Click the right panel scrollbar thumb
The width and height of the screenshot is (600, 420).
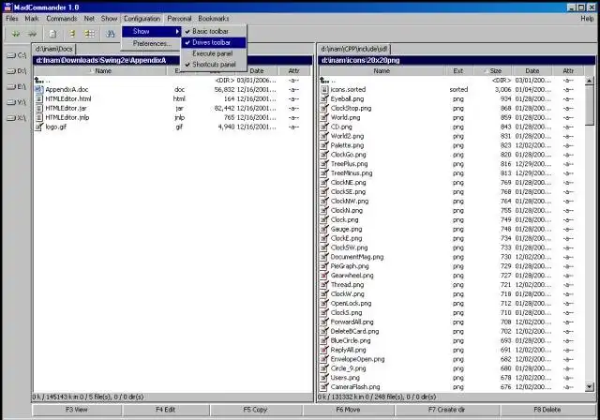(590, 105)
